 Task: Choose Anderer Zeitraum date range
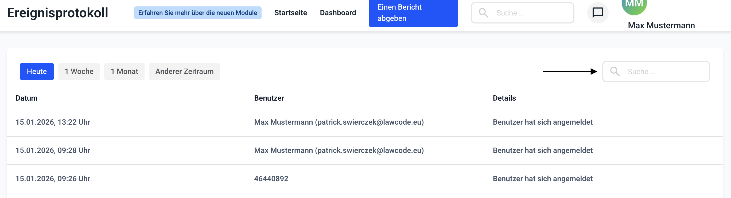(184, 72)
